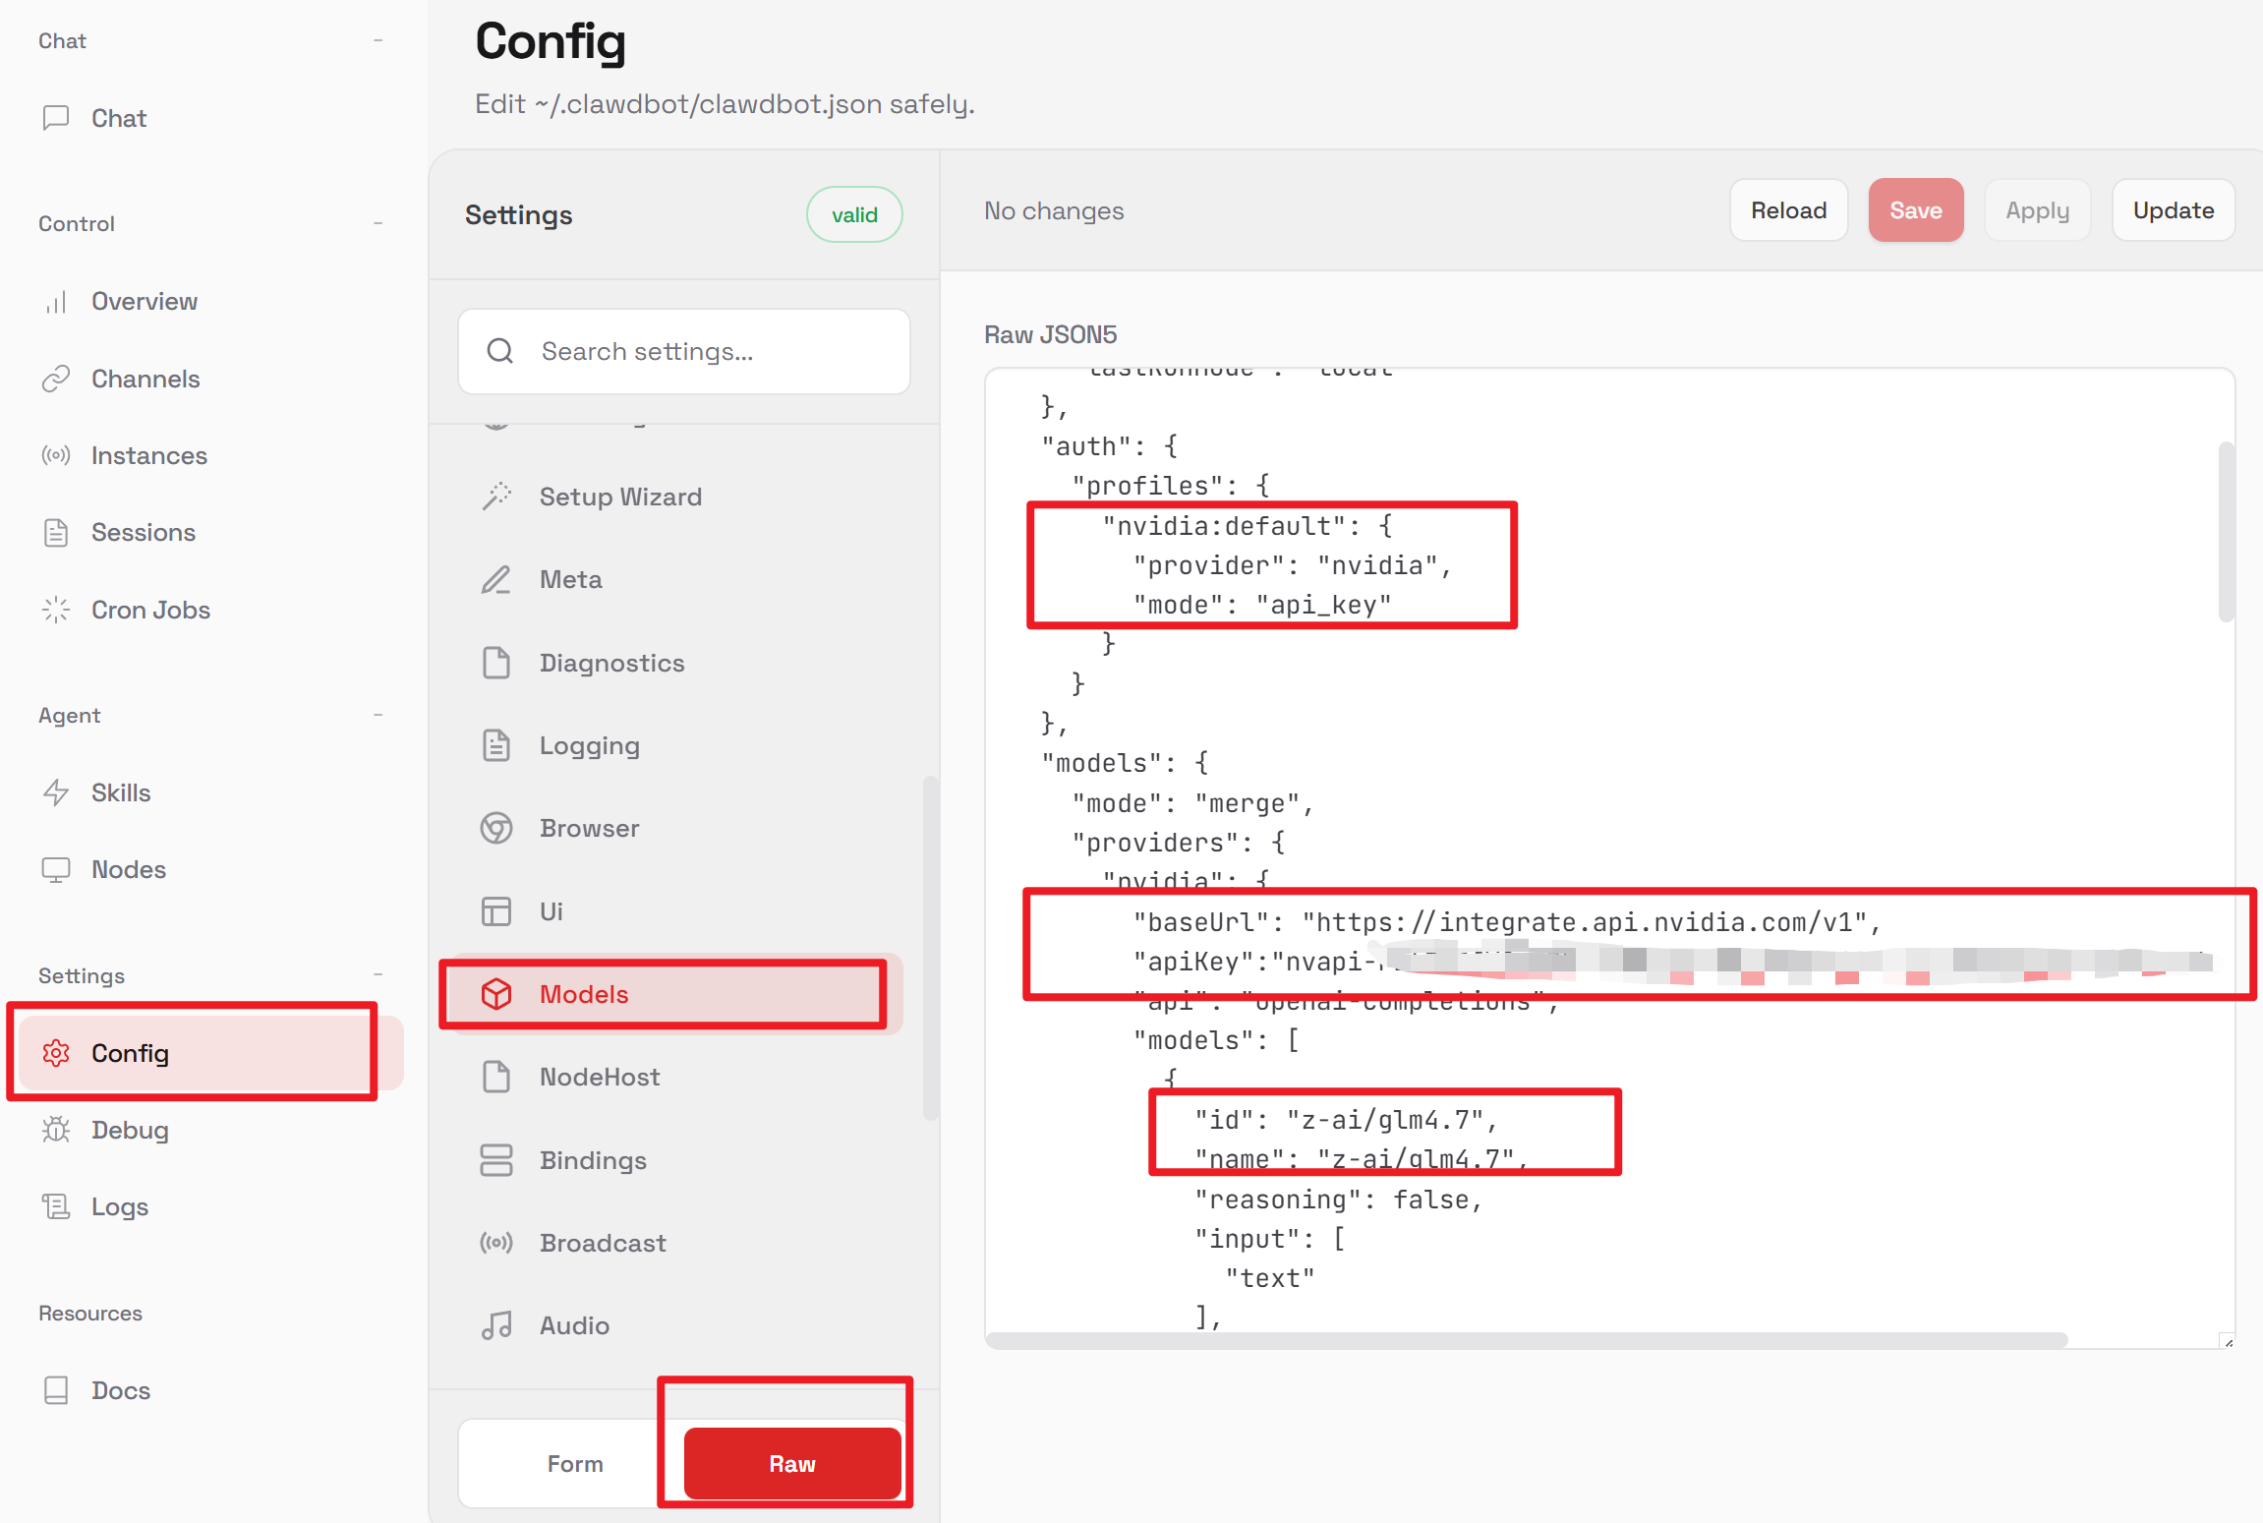The height and width of the screenshot is (1523, 2263).
Task: Click the Debug bug icon
Action: 56,1130
